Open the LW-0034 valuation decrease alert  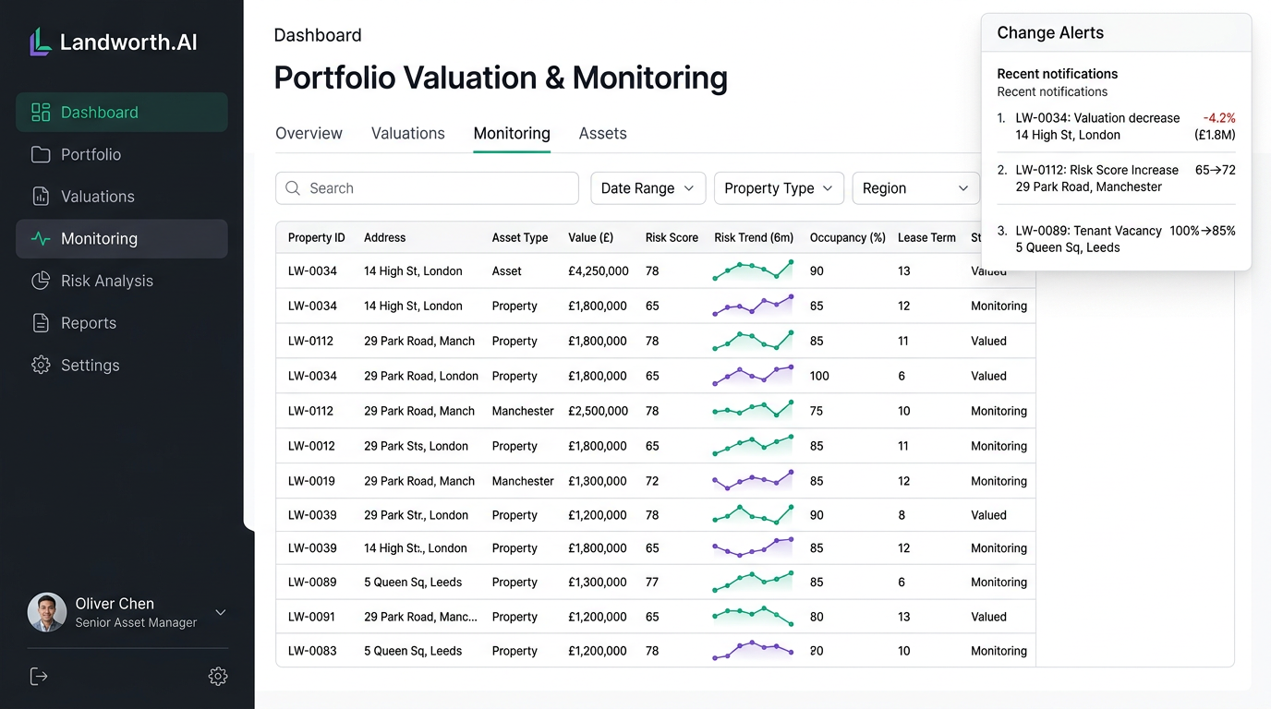coord(1097,126)
